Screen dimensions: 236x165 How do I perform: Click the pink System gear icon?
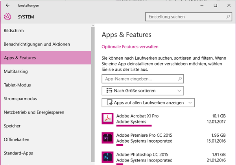pyautogui.click(x=7, y=16)
